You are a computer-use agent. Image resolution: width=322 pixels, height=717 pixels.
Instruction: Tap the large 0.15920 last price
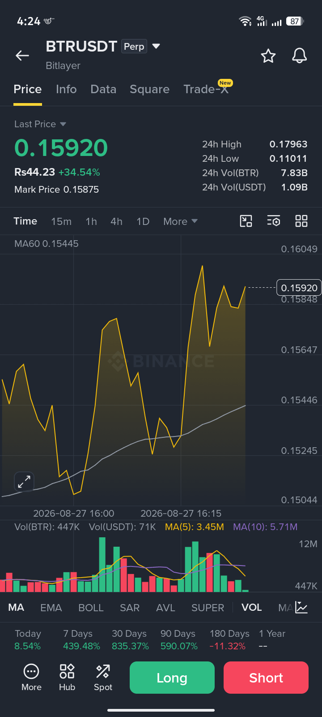click(x=61, y=148)
